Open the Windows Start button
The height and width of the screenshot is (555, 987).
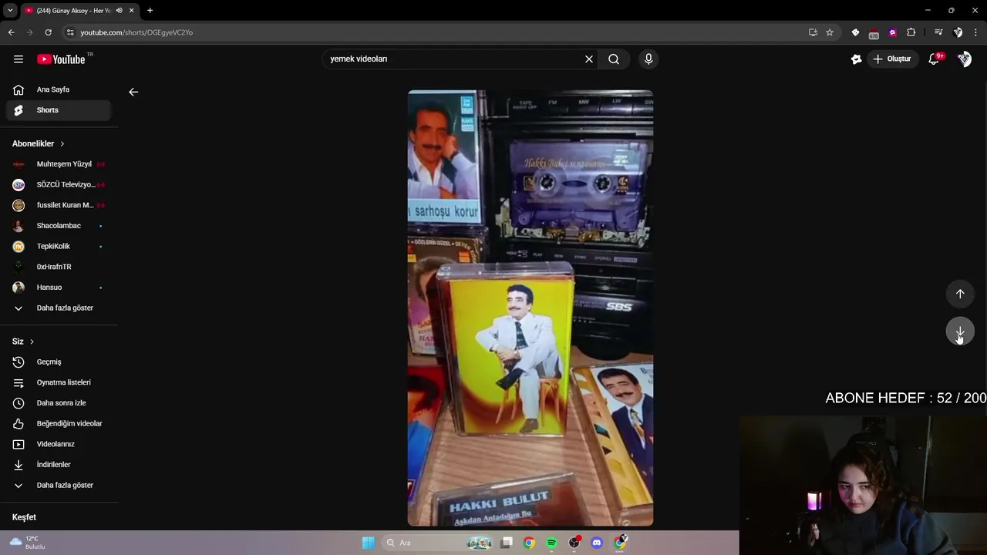click(x=369, y=543)
